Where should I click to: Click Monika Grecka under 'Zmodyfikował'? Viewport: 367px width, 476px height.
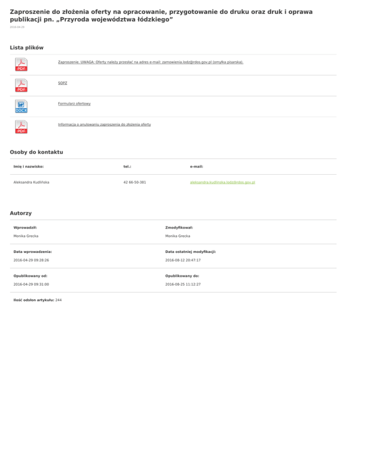pyautogui.click(x=178, y=236)
